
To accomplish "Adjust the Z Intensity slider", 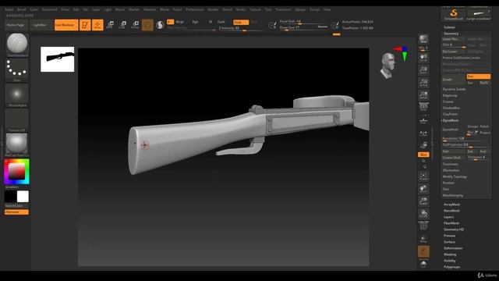I will coord(241,28).
